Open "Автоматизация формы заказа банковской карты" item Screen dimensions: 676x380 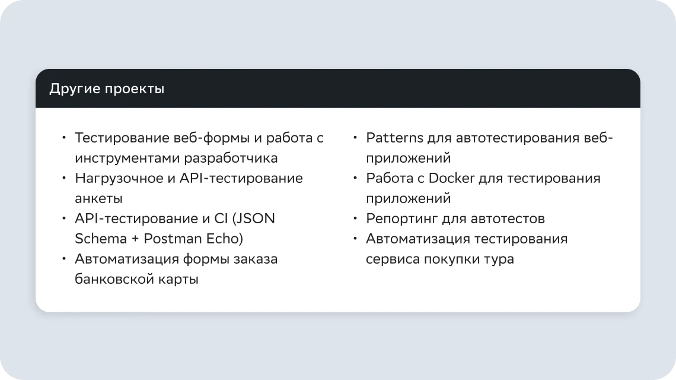[x=176, y=269]
